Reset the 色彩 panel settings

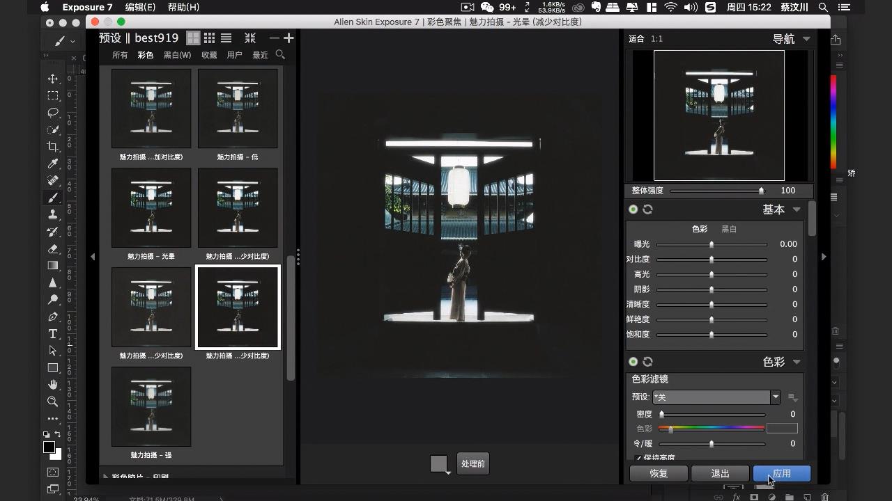[647, 362]
